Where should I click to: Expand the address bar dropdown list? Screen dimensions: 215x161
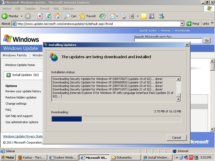[x=182, y=24]
